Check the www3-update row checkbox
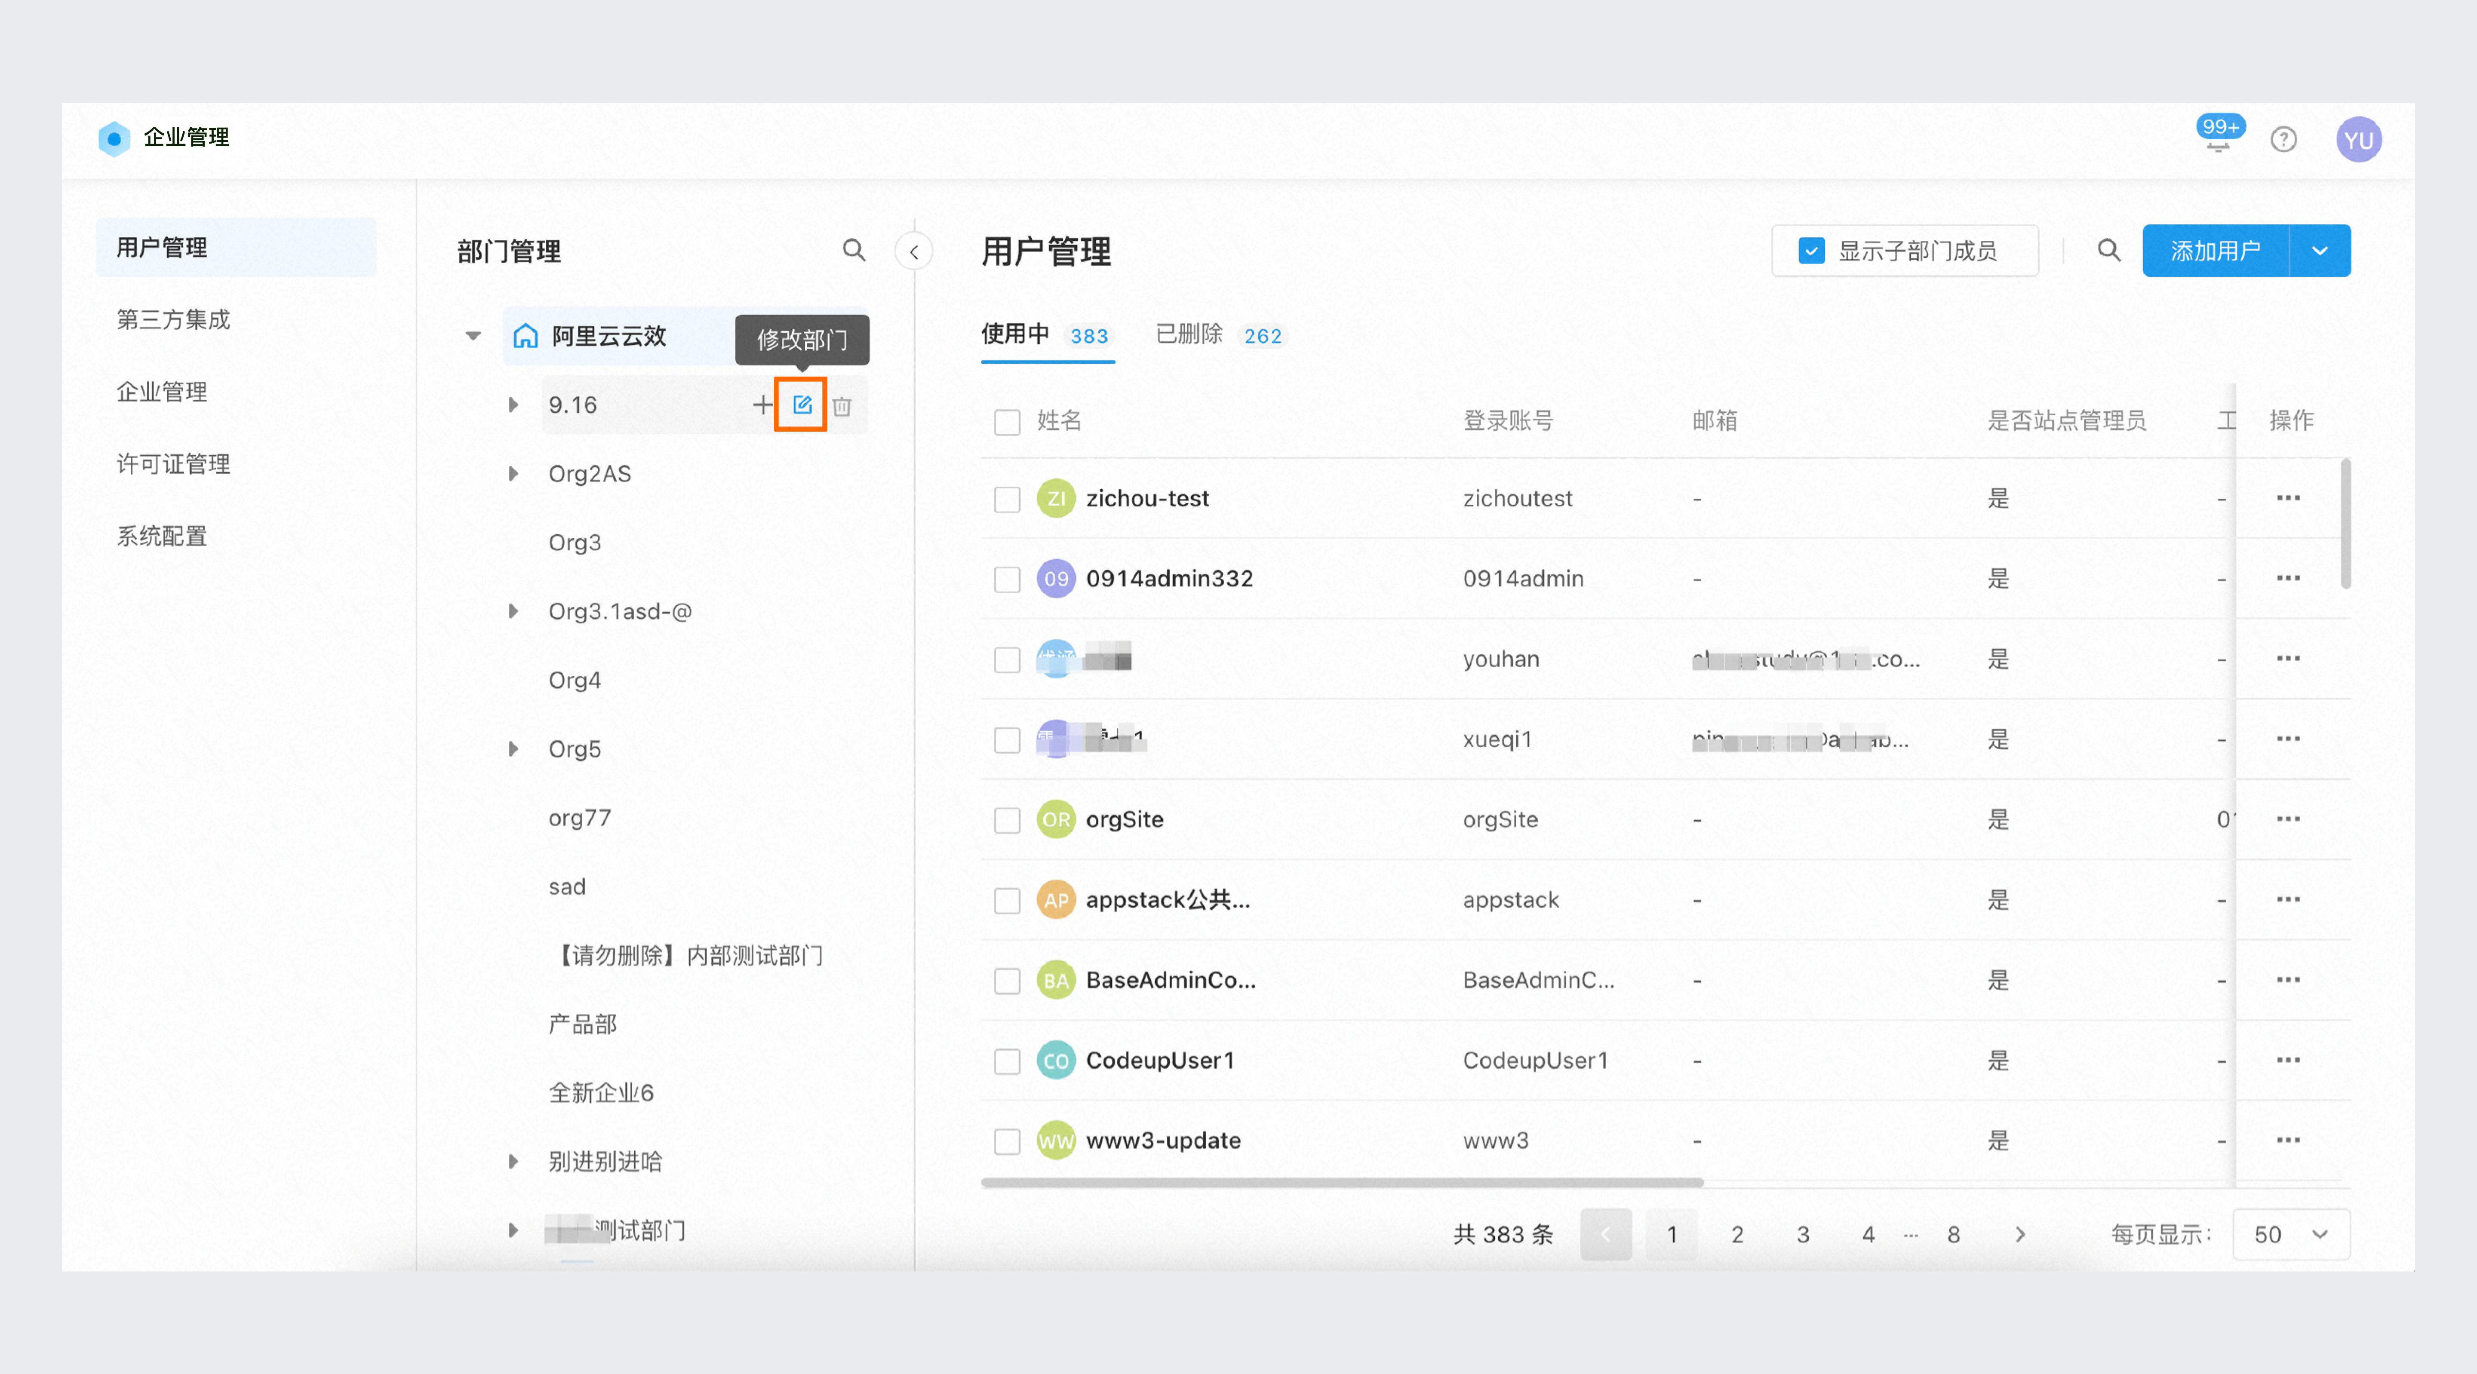The width and height of the screenshot is (2477, 1374). click(1006, 1141)
